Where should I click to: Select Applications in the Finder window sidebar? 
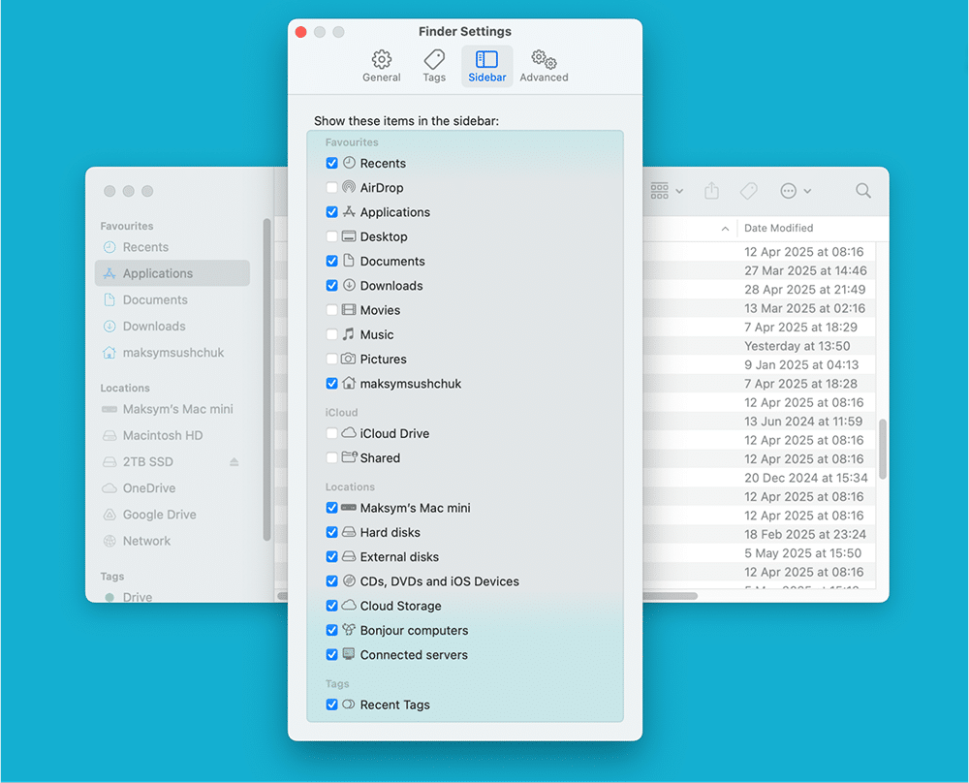tap(172, 273)
